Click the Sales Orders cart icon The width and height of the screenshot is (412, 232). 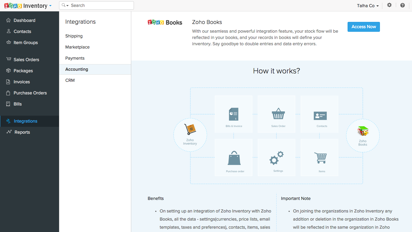pyautogui.click(x=8, y=59)
